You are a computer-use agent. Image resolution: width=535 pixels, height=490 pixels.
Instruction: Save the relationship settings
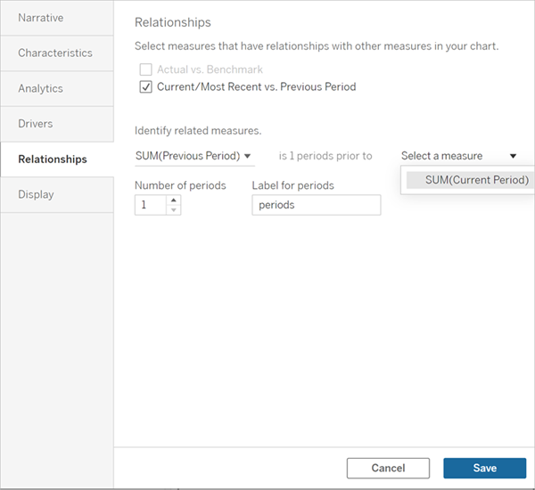(484, 468)
